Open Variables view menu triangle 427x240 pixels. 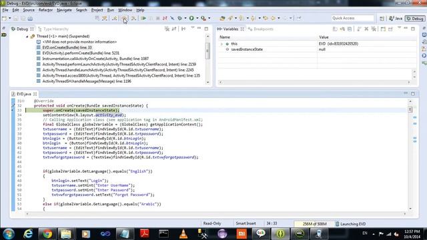pos(399,28)
